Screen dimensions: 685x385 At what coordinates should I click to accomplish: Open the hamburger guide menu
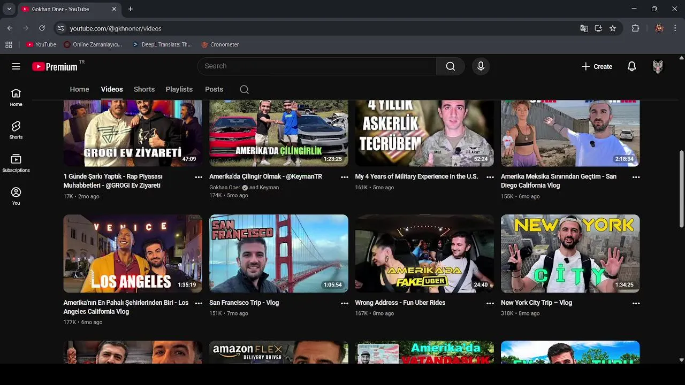pyautogui.click(x=16, y=66)
